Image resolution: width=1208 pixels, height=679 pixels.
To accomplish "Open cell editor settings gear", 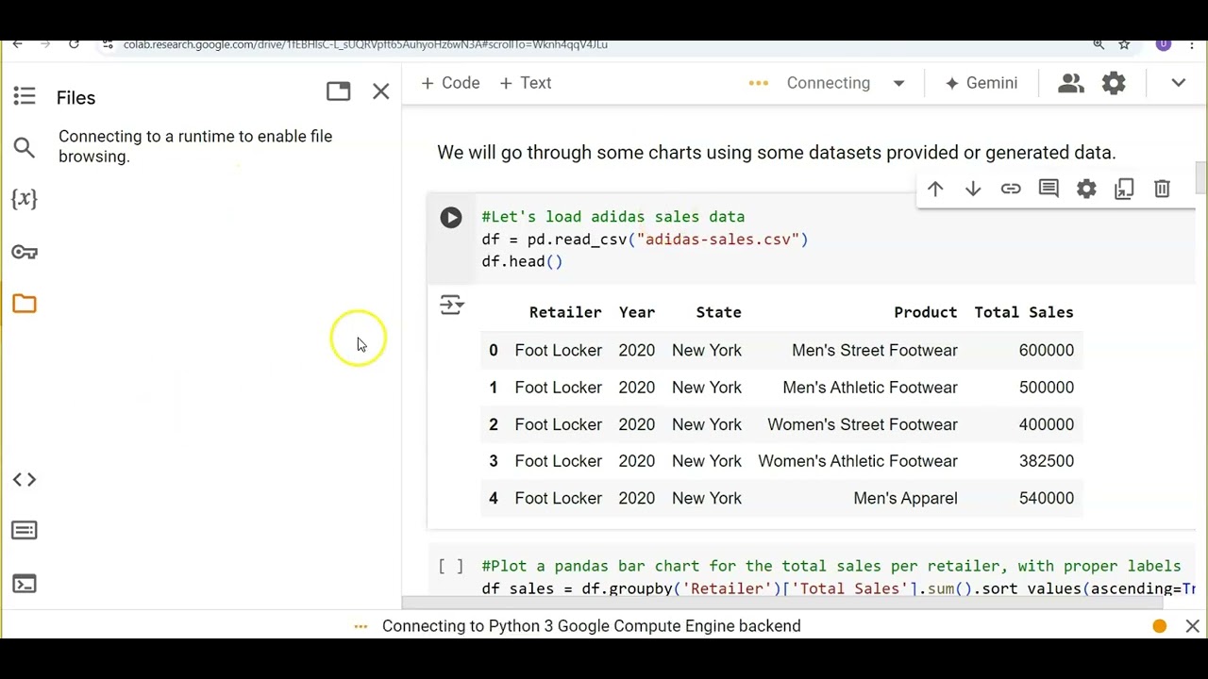I will pos(1086,189).
